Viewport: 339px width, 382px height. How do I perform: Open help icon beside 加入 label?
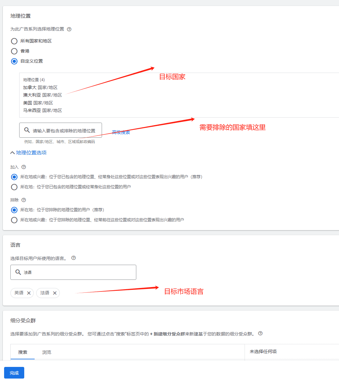24,167
